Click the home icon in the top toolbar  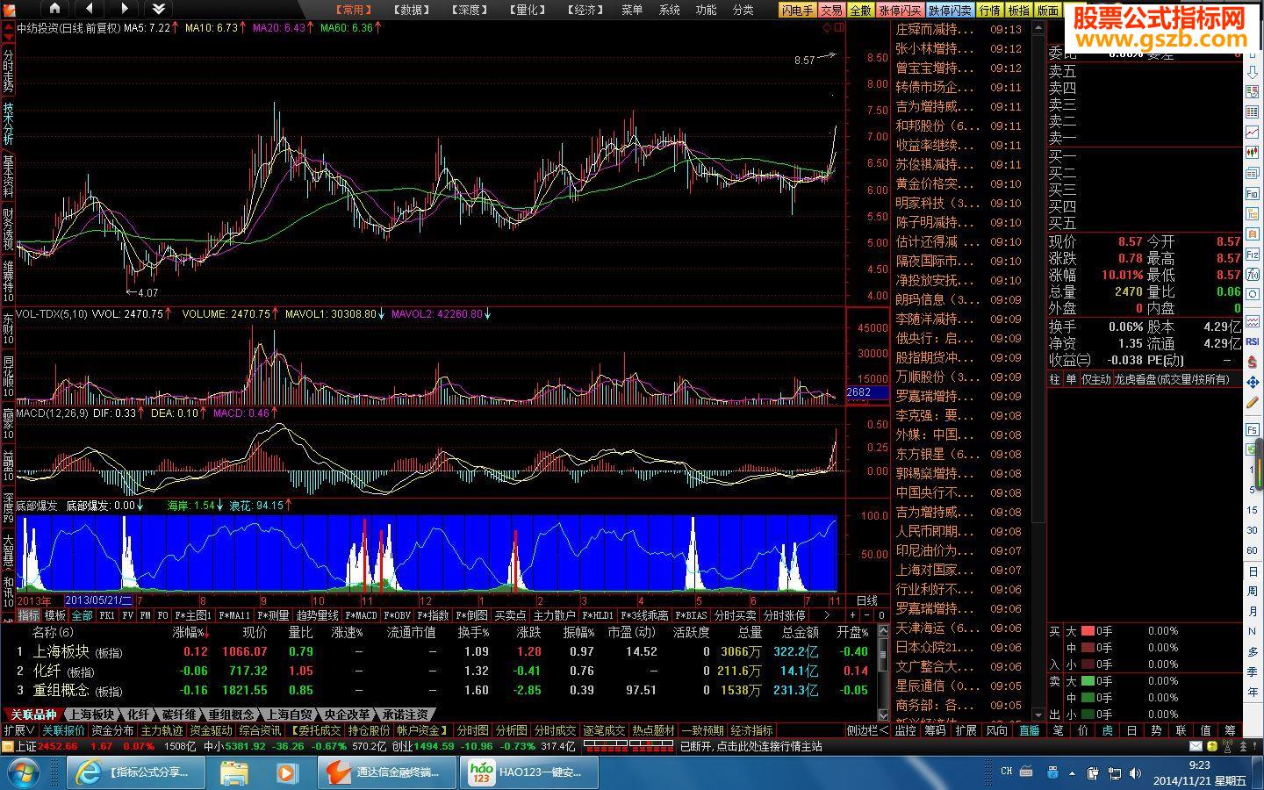click(x=54, y=9)
